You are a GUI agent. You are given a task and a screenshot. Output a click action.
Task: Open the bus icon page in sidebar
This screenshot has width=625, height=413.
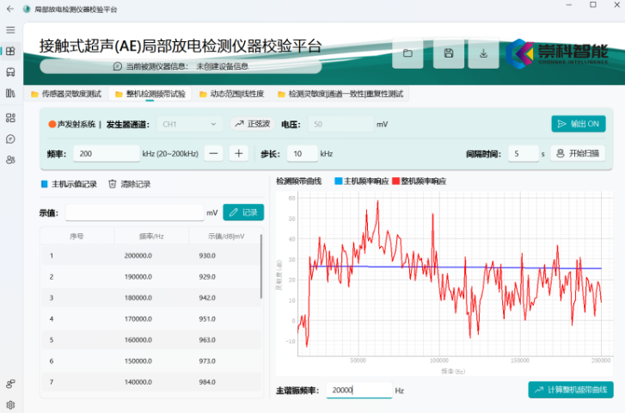click(10, 72)
